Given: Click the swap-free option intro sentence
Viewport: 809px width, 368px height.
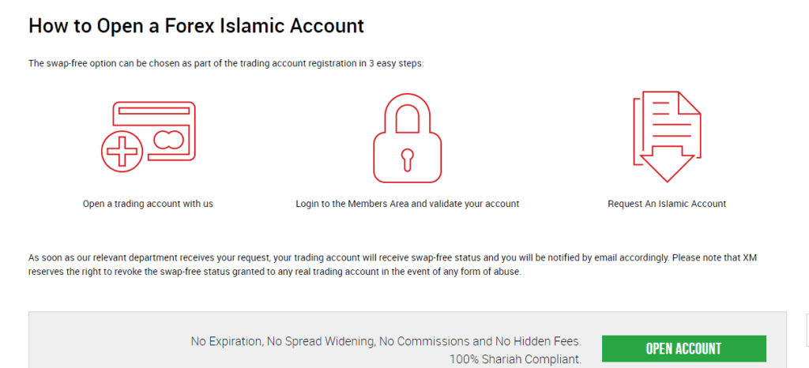Looking at the screenshot, I should pyautogui.click(x=226, y=63).
